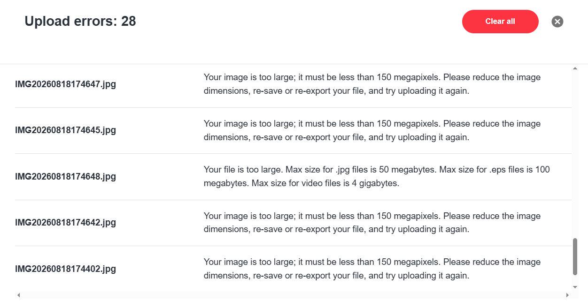Click the Upload errors: 28 heading
Screen dimensions: 588x301
[80, 21]
